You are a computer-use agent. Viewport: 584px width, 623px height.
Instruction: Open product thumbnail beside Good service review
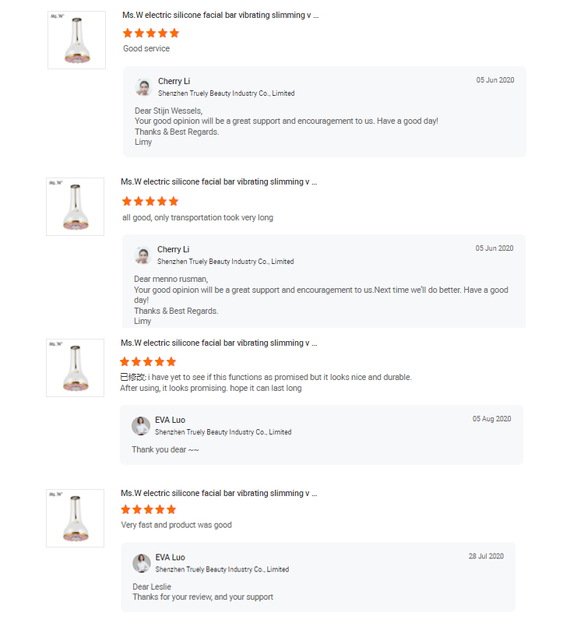pos(76,40)
